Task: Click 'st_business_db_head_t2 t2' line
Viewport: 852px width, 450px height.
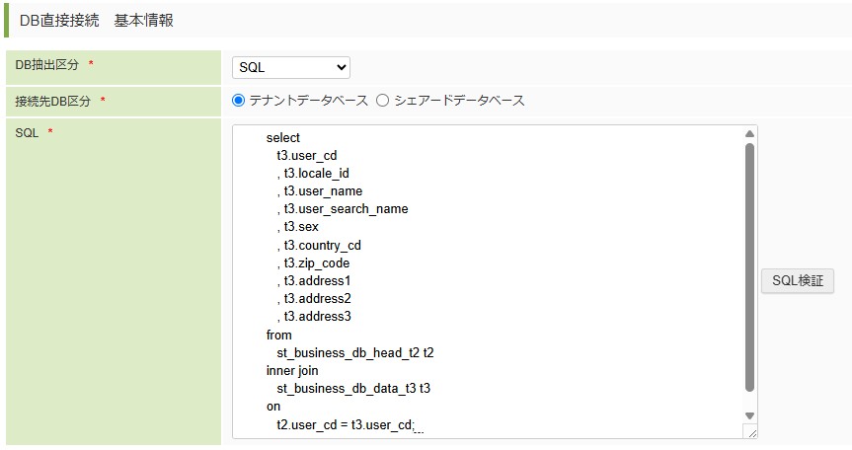Action: click(355, 353)
